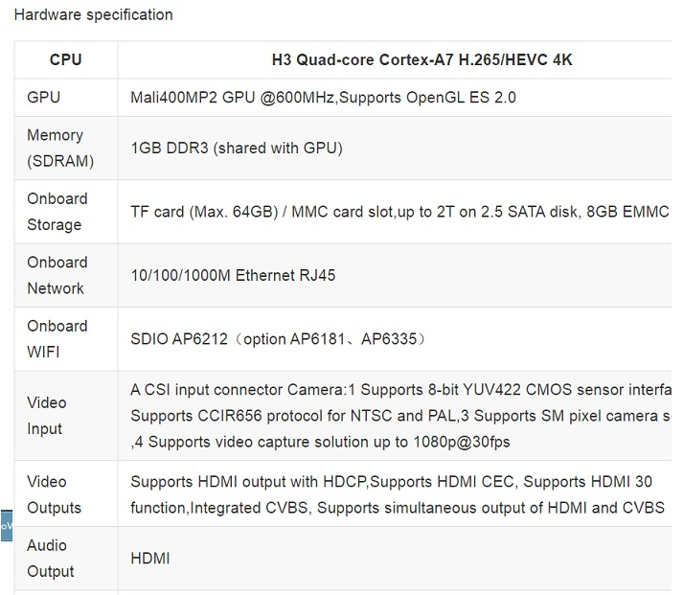Image resolution: width=683 pixels, height=595 pixels.
Task: Click the Mali400MP2 GPU specification text
Action: coord(323,97)
